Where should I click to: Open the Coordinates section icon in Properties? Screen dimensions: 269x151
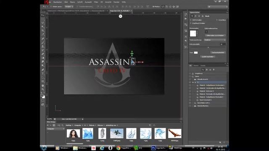(x=203, y=16)
